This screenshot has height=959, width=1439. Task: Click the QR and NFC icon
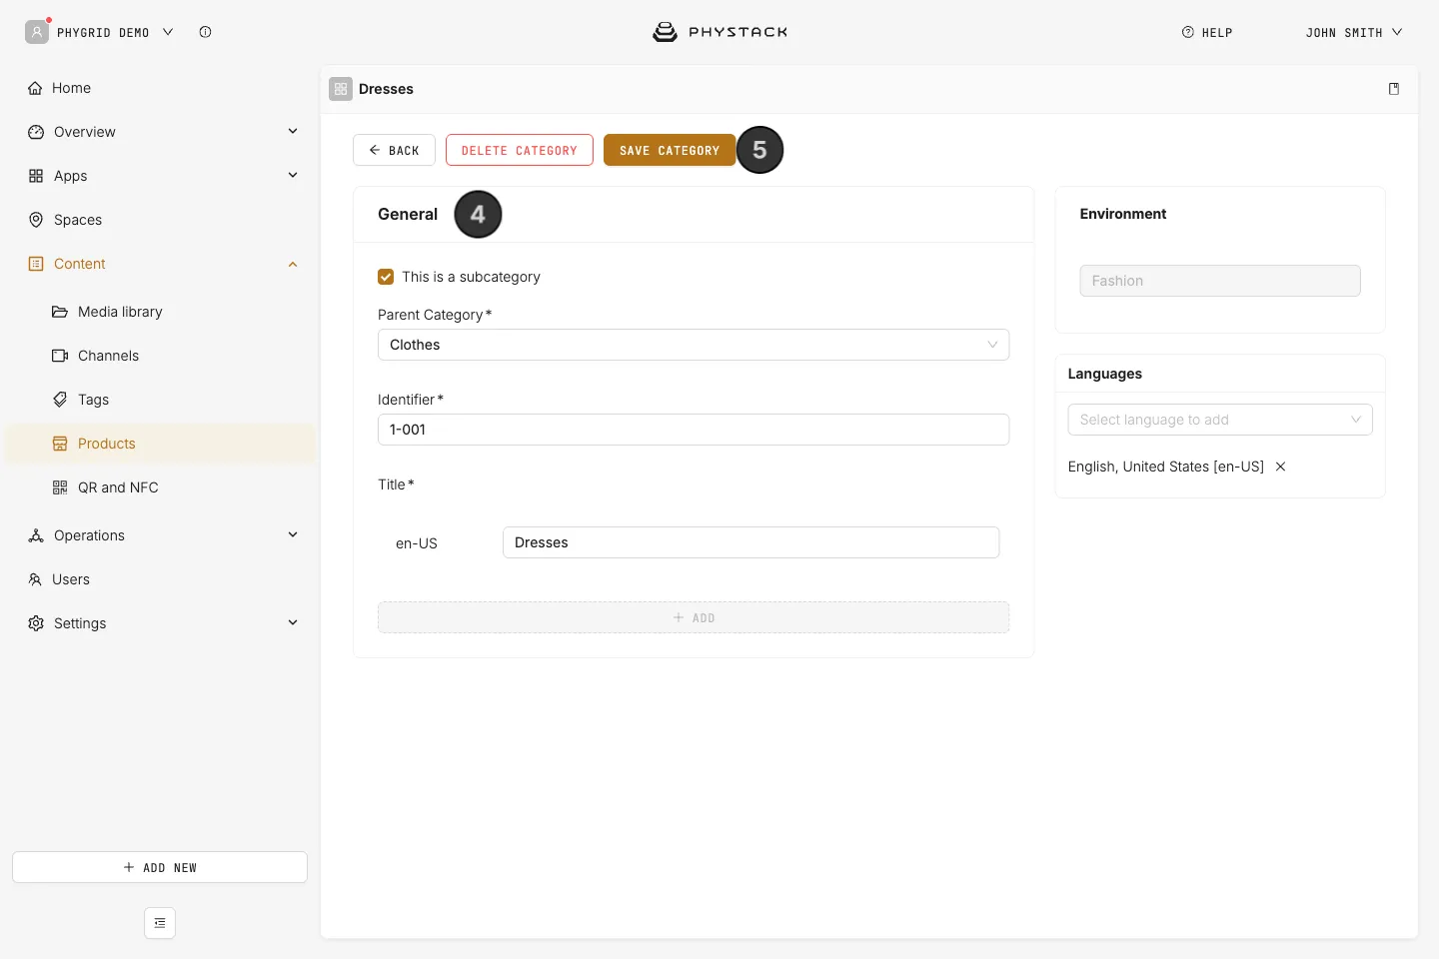60,487
